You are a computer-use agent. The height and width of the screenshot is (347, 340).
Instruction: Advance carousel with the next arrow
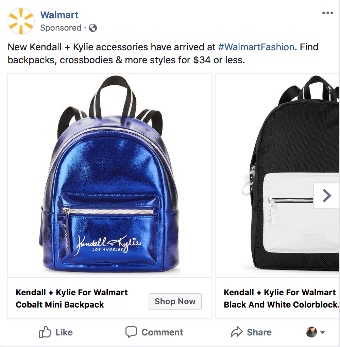pos(326,195)
